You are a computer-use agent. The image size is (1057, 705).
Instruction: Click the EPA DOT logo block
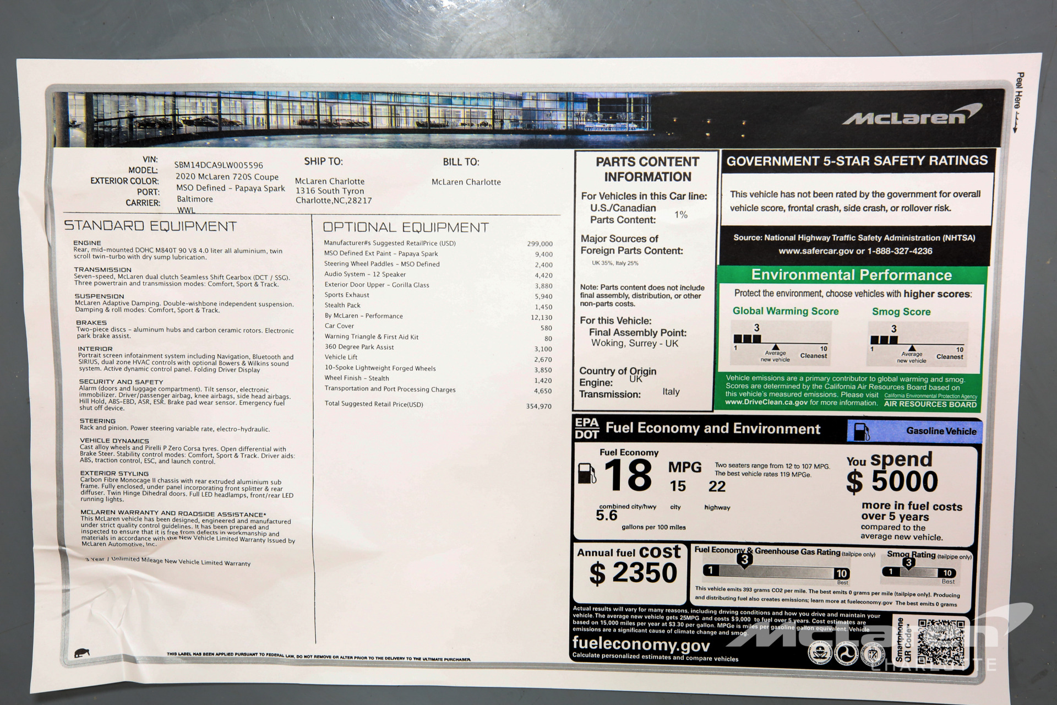point(587,428)
